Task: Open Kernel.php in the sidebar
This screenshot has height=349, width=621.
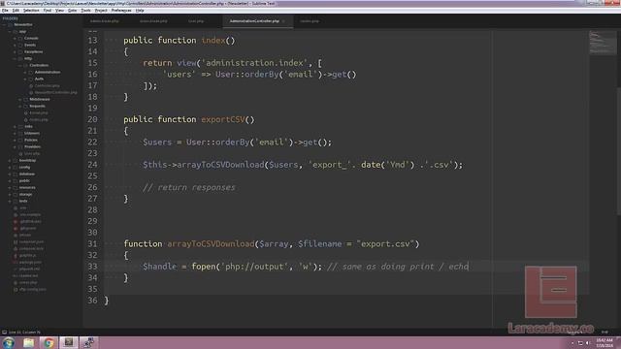Action: [39, 112]
